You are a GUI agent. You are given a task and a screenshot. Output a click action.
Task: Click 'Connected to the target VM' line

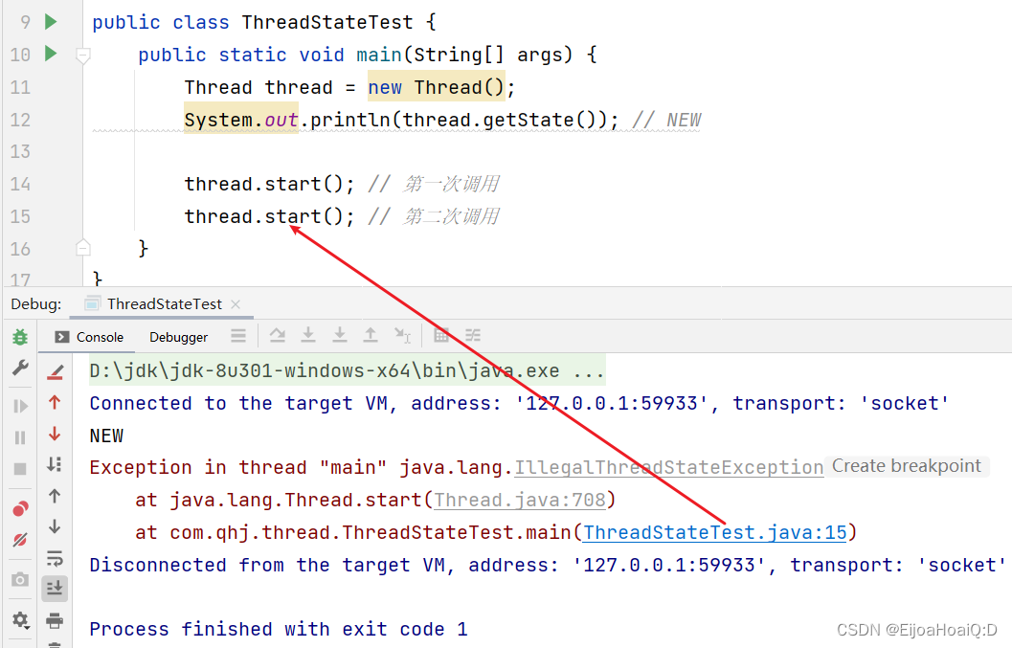[520, 403]
